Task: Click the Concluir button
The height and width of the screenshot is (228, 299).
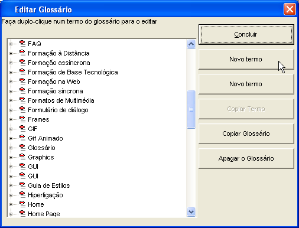Action: coord(246,34)
